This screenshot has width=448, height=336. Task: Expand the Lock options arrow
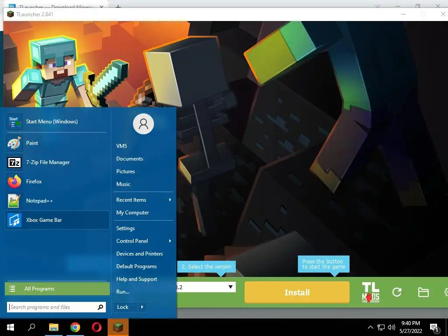click(142, 307)
